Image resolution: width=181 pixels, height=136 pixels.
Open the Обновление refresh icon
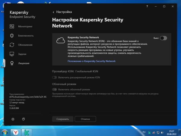pyautogui.click(x=12, y=45)
